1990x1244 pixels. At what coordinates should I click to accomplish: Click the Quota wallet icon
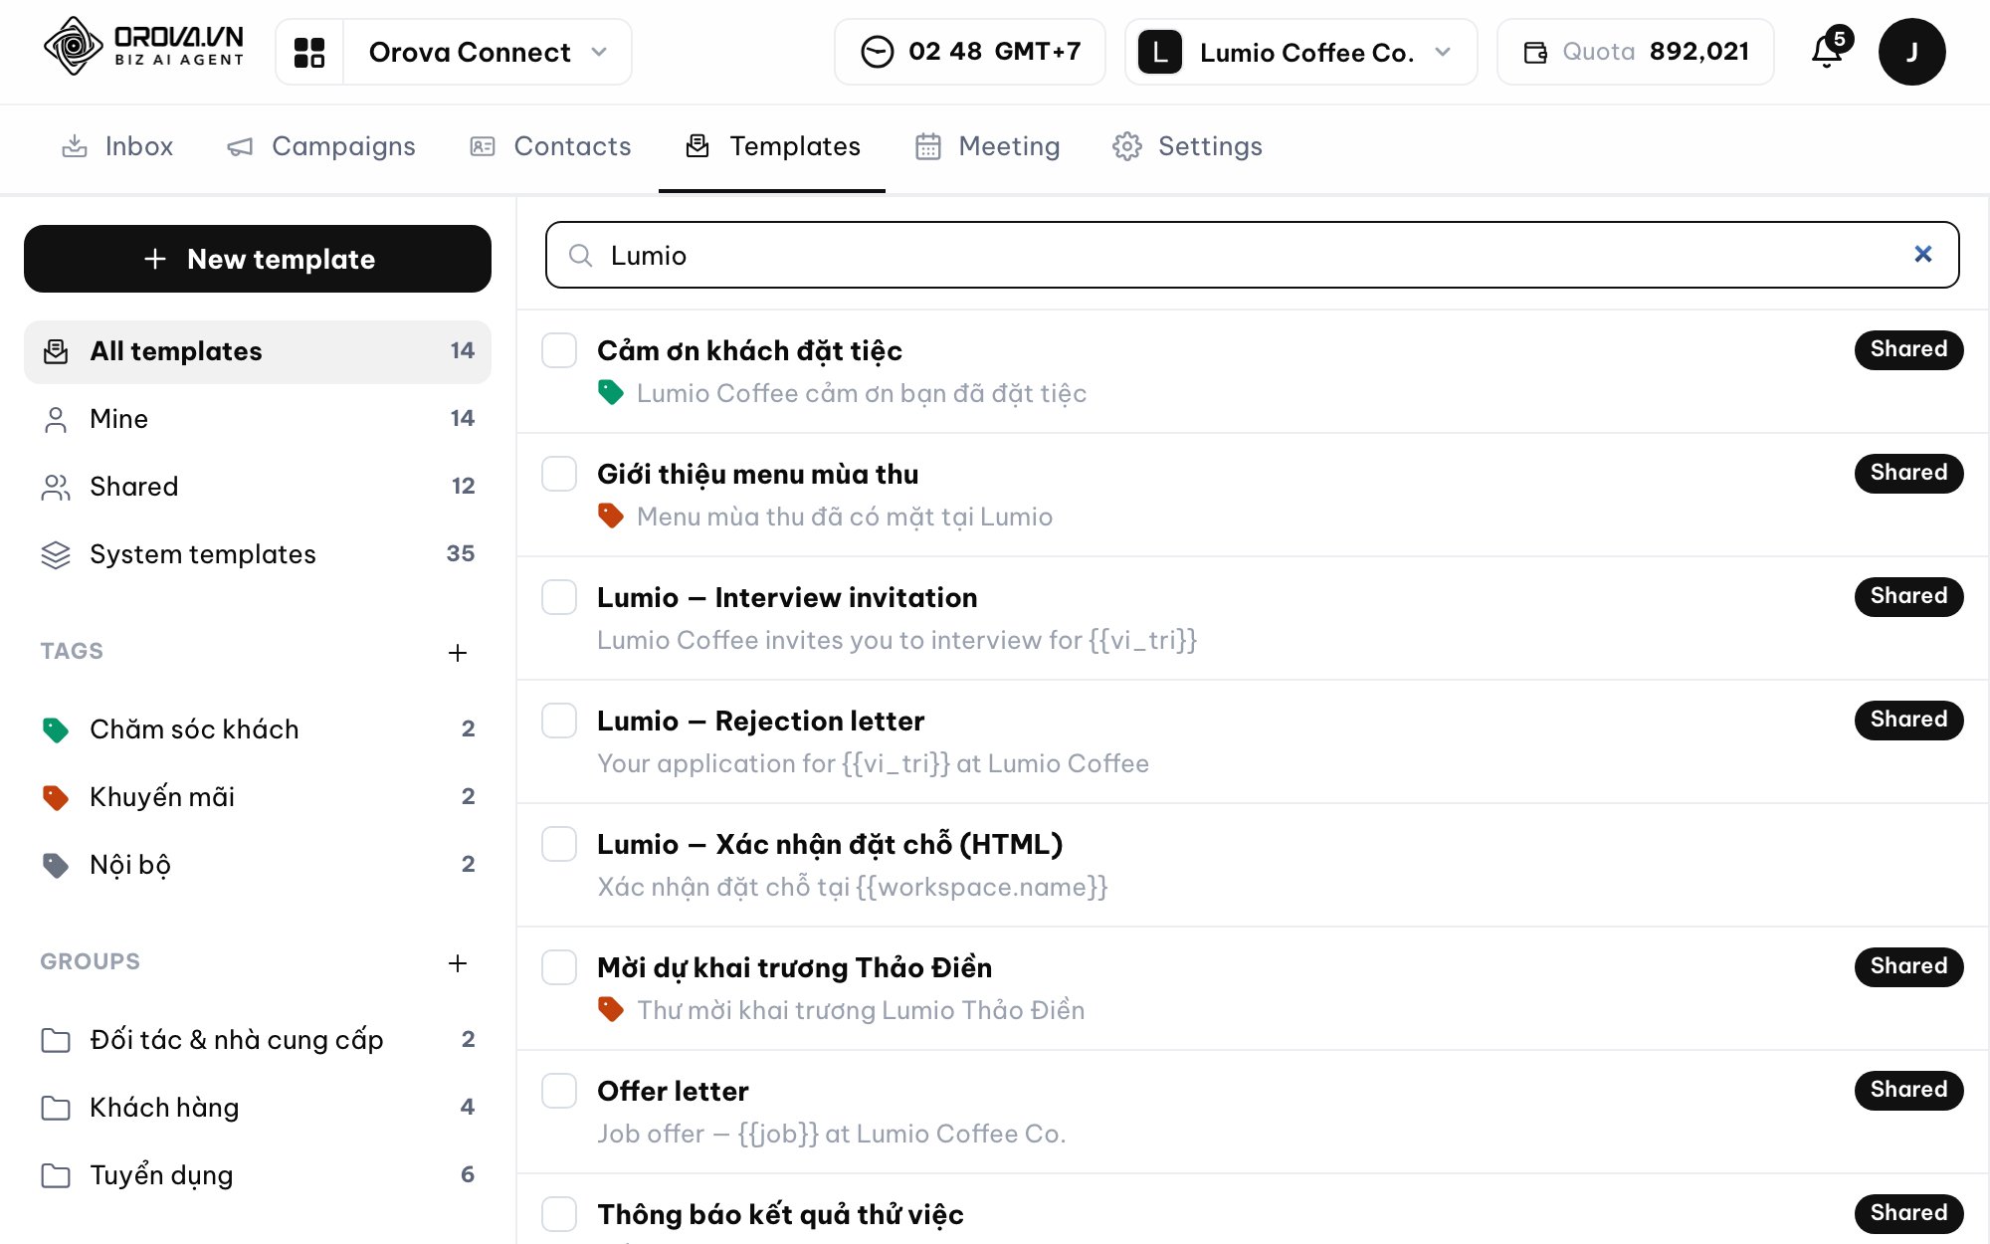(x=1535, y=52)
